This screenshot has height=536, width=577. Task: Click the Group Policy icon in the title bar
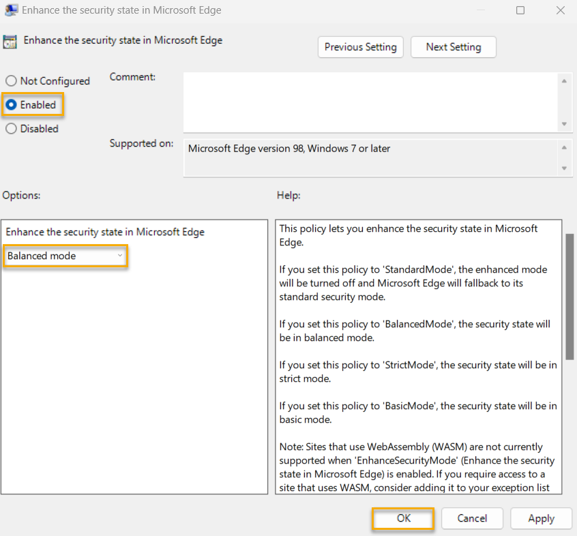10,10
